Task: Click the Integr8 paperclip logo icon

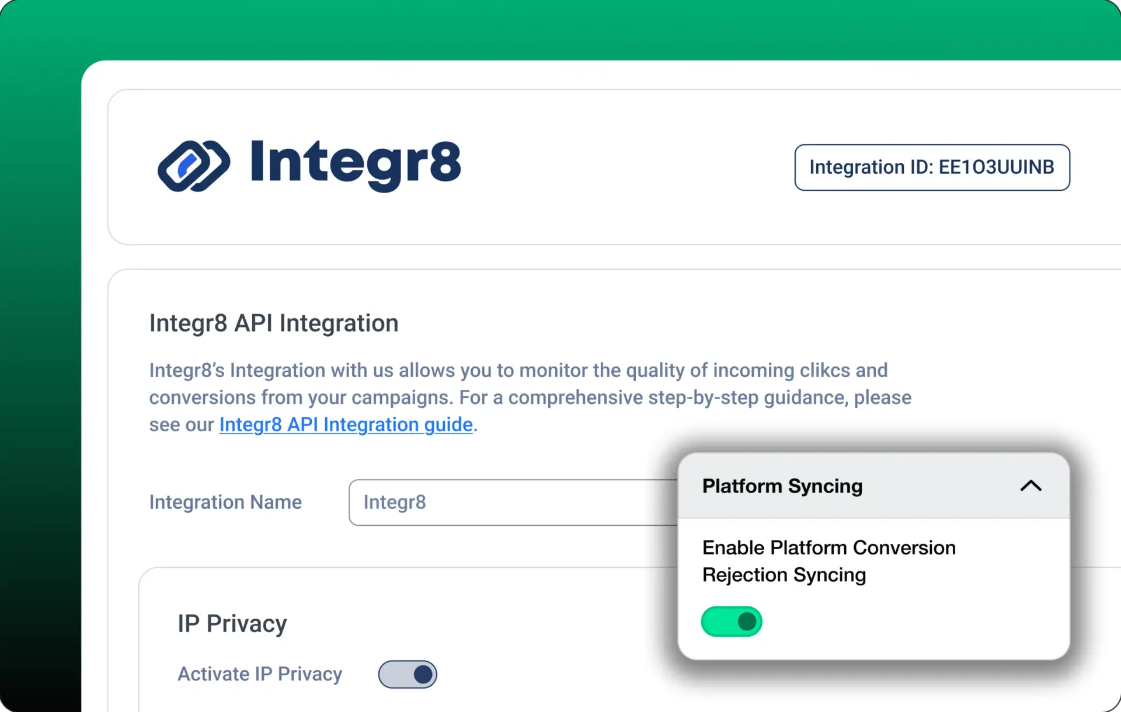Action: tap(193, 166)
